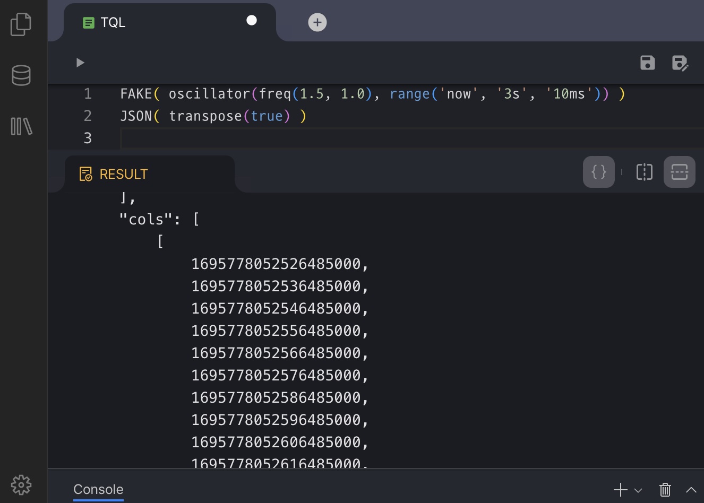Viewport: 704px width, 503px height.
Task: Open the references library sidebar icon
Action: pyautogui.click(x=21, y=126)
